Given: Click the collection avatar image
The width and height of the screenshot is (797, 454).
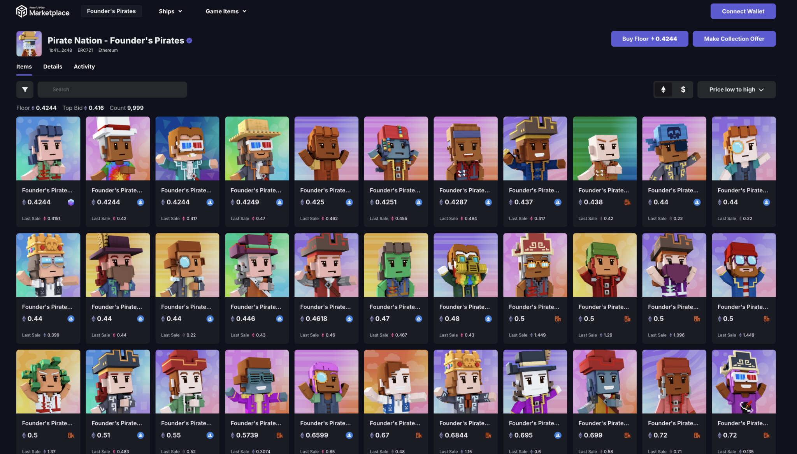Looking at the screenshot, I should click(29, 44).
